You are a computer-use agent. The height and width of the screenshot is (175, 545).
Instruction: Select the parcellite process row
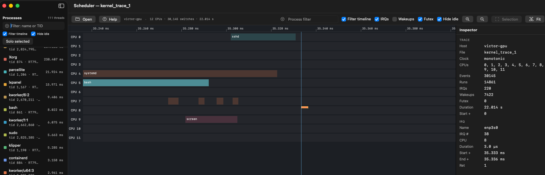point(34,72)
